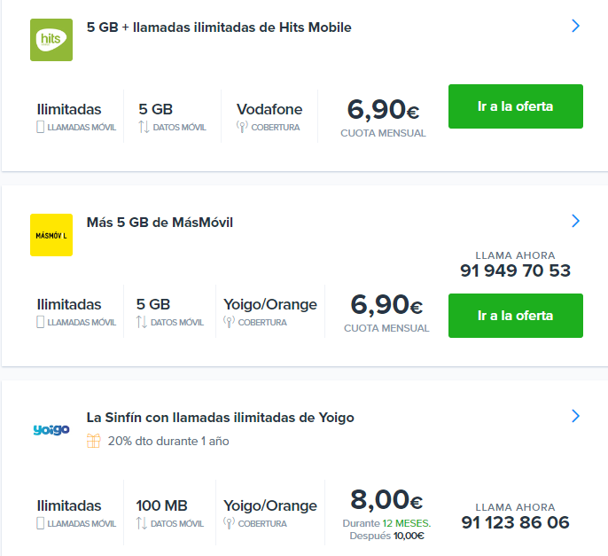Click the phone icon in Hits Mobile offer
This screenshot has width=608, height=556.
(41, 127)
